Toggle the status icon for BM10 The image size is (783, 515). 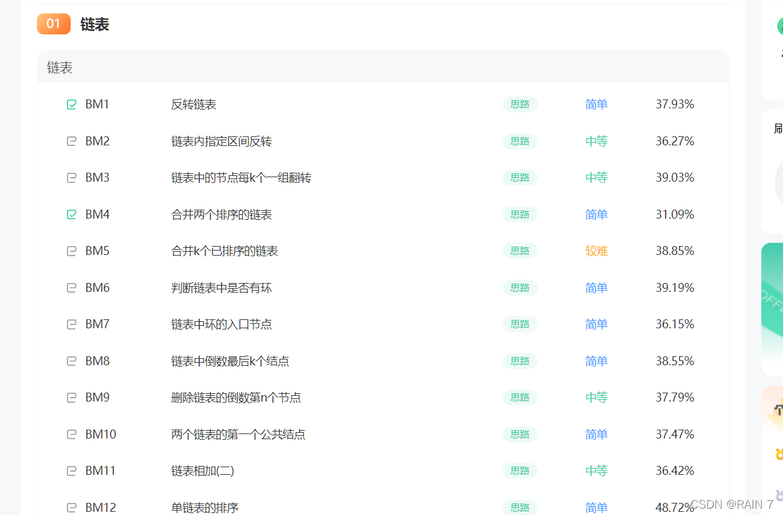tap(71, 434)
